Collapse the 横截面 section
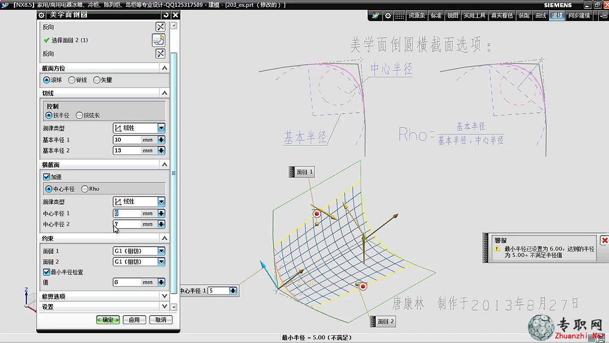 [x=164, y=165]
